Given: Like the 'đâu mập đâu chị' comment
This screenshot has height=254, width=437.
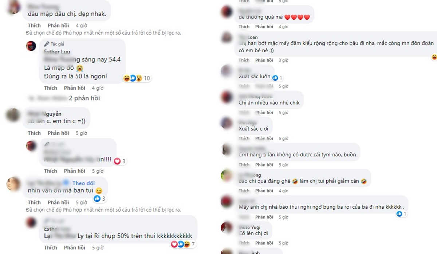Looking at the screenshot, I should point(34,26).
